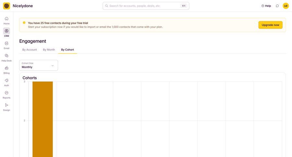Expand the Cohort Size dropdown
292x157 pixels.
coord(38,65)
